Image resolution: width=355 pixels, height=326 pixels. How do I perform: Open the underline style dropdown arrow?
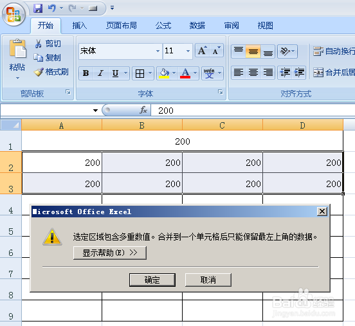point(125,73)
